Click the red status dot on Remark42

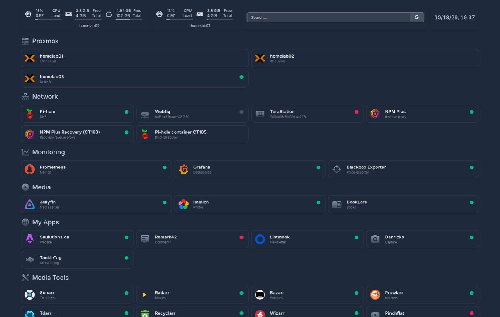tap(241, 237)
